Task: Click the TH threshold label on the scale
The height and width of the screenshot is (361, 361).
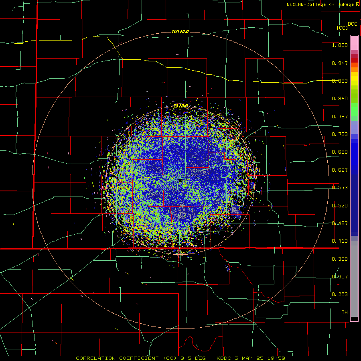Action: (x=345, y=312)
